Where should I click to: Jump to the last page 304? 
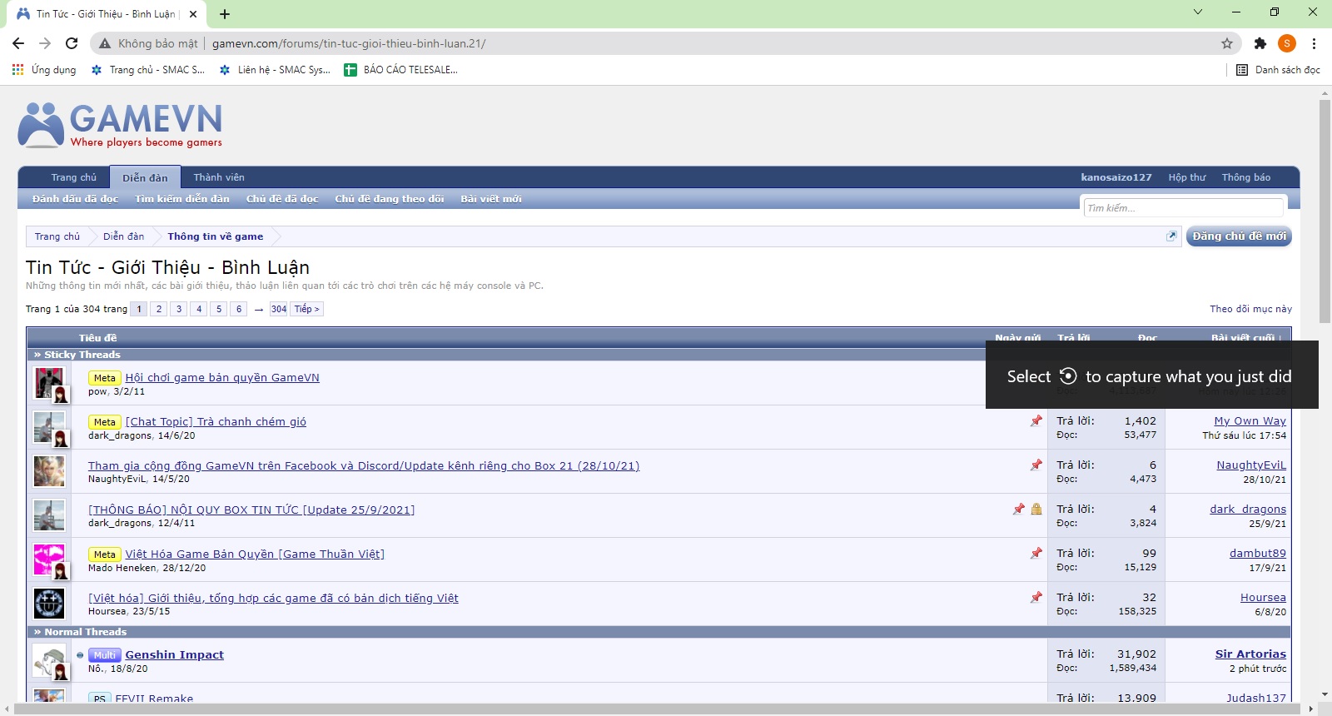coord(279,309)
